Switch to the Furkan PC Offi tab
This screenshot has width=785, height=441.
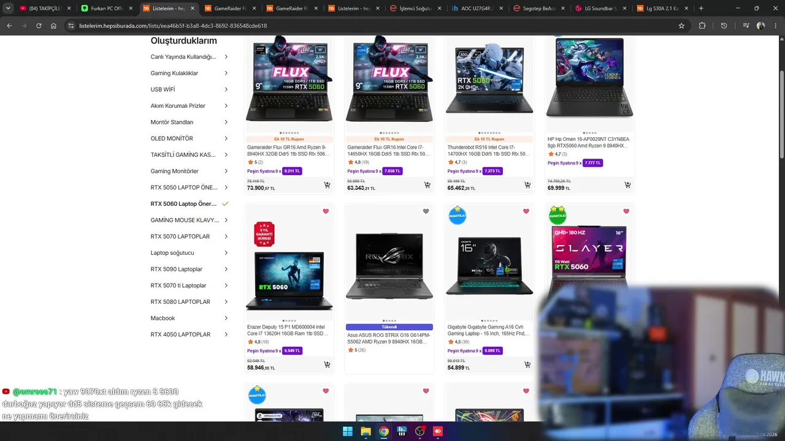(107, 9)
